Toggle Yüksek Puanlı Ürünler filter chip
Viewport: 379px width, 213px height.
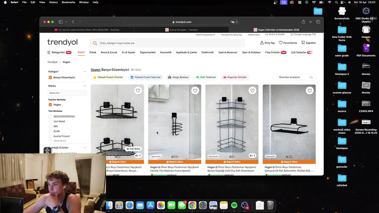coord(108,77)
